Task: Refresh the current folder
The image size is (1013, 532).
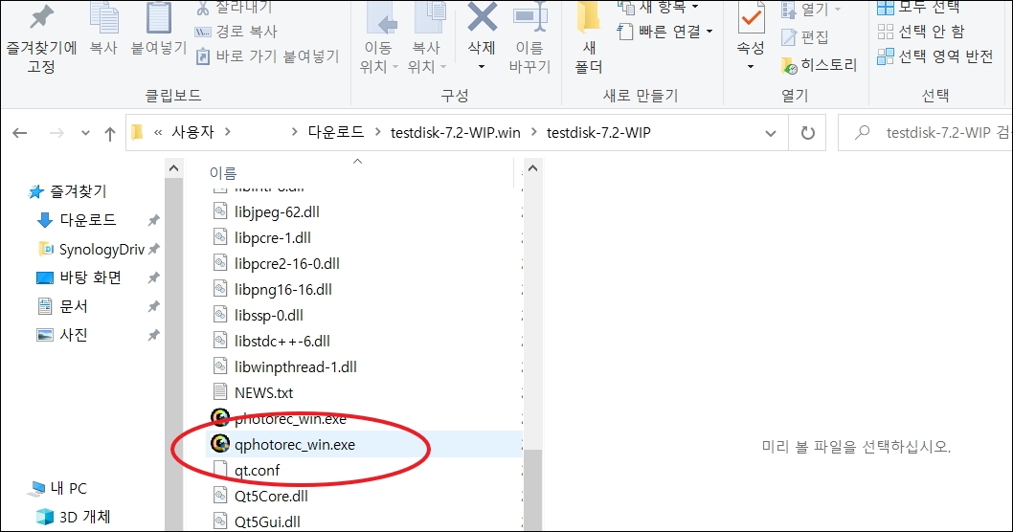Action: pos(807,133)
